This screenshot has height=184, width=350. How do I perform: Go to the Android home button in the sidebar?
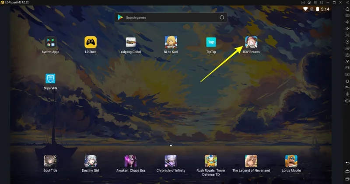347,171
